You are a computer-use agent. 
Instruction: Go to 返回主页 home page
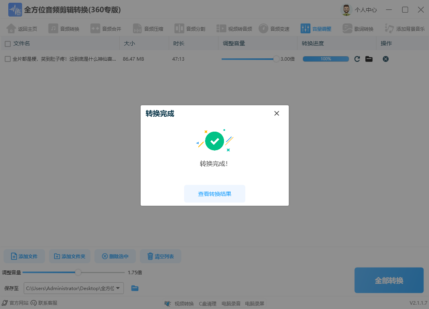pyautogui.click(x=23, y=28)
